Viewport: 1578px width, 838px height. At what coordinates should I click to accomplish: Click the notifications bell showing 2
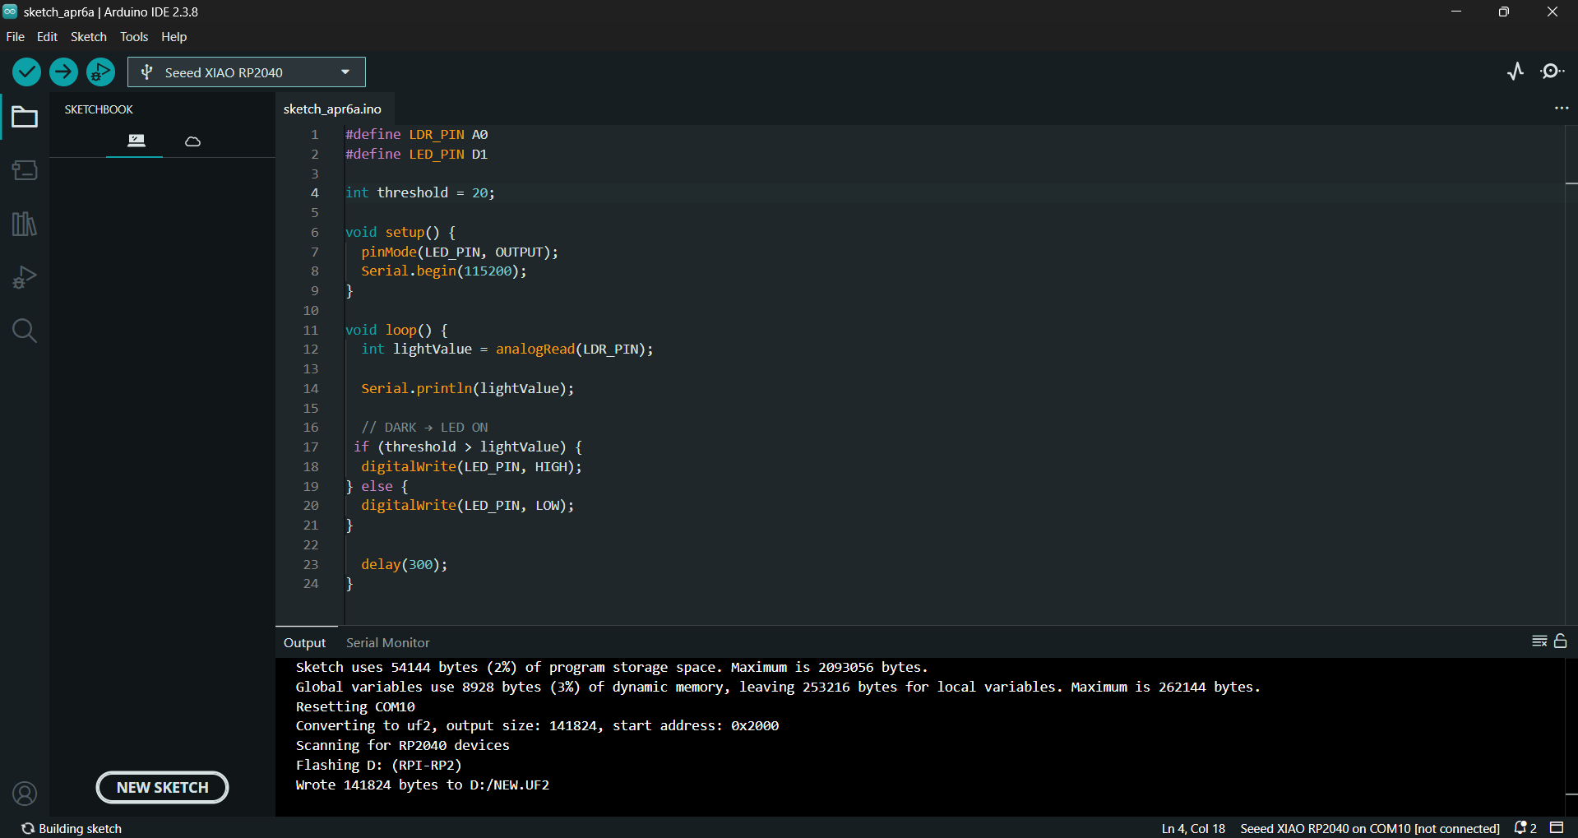[1525, 828]
